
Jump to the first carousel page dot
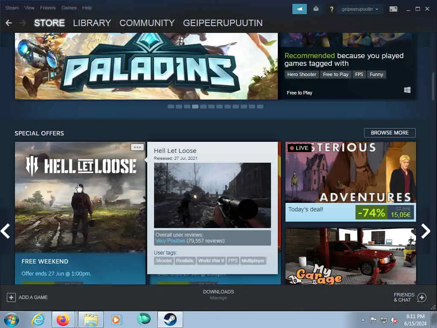pos(171,106)
